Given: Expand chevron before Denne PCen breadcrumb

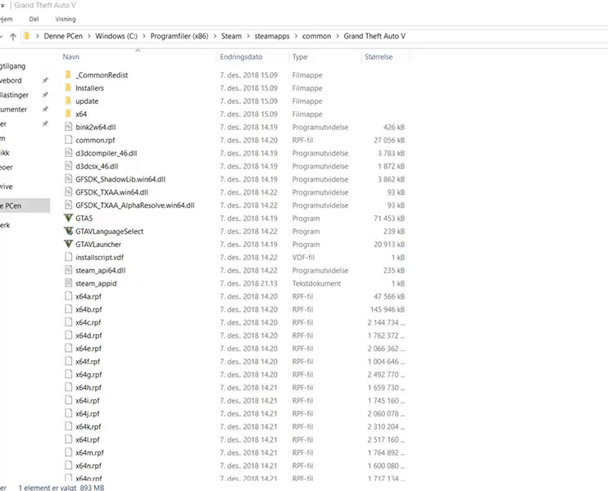Looking at the screenshot, I should pos(37,36).
